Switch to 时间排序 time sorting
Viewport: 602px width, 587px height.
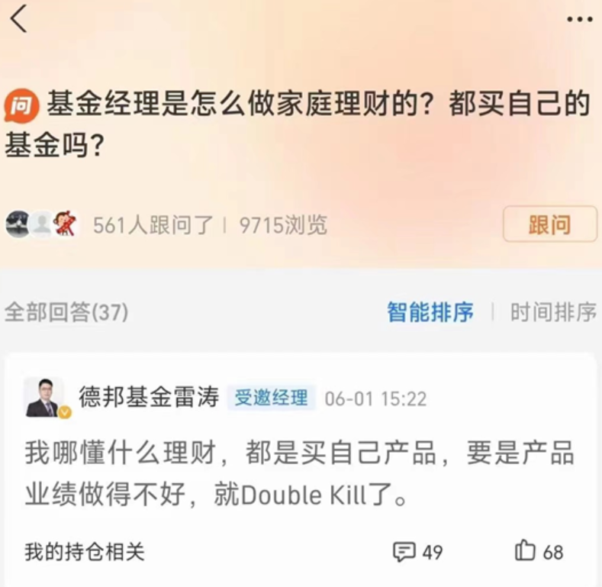point(553,312)
